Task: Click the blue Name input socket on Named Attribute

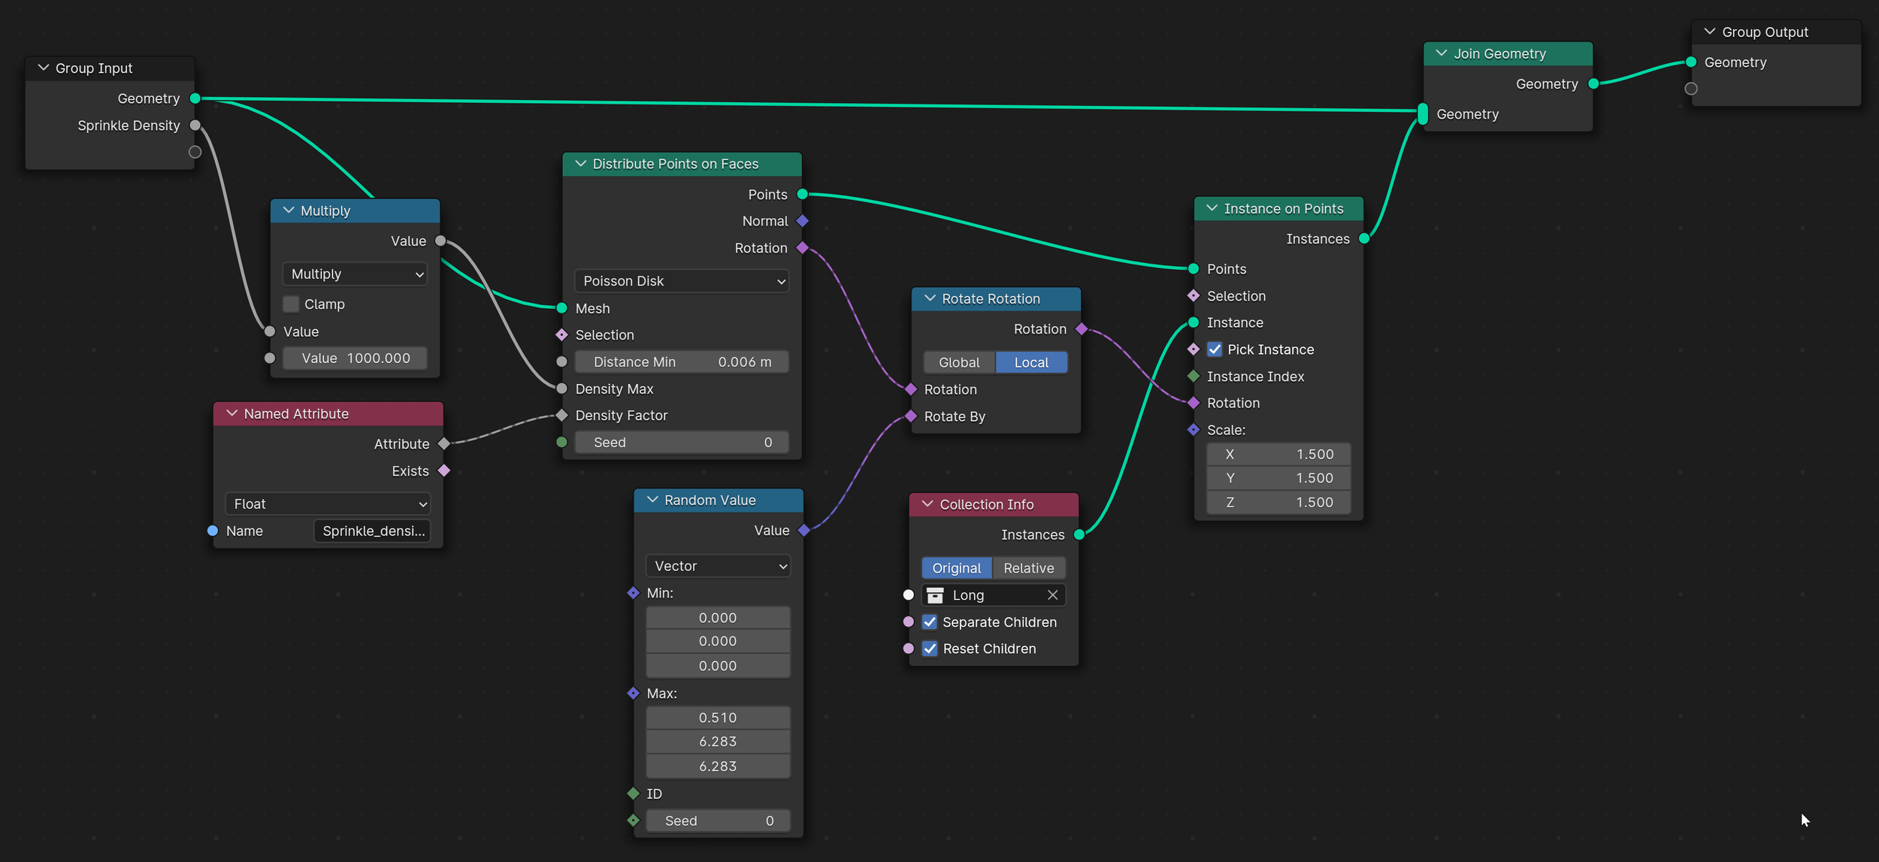Action: tap(213, 531)
